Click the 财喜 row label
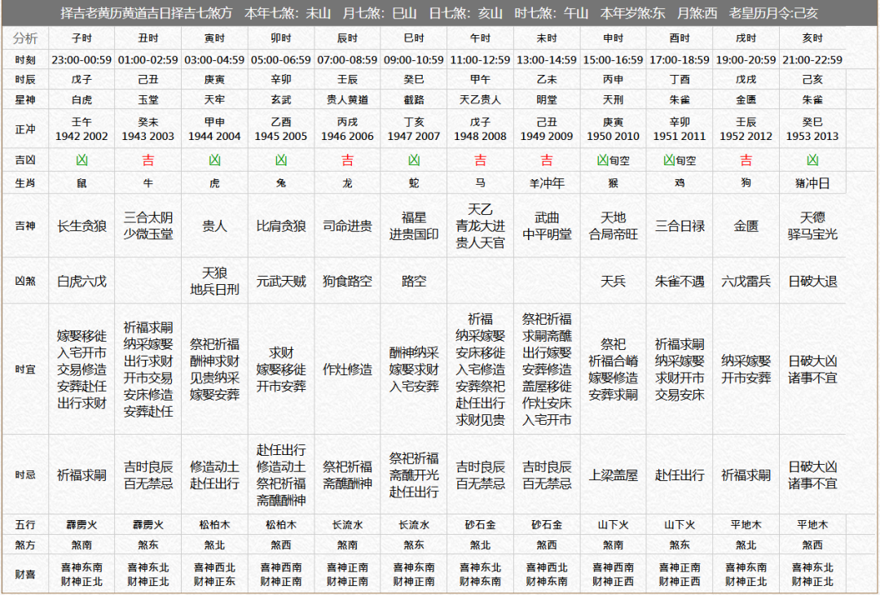 [x=24, y=574]
